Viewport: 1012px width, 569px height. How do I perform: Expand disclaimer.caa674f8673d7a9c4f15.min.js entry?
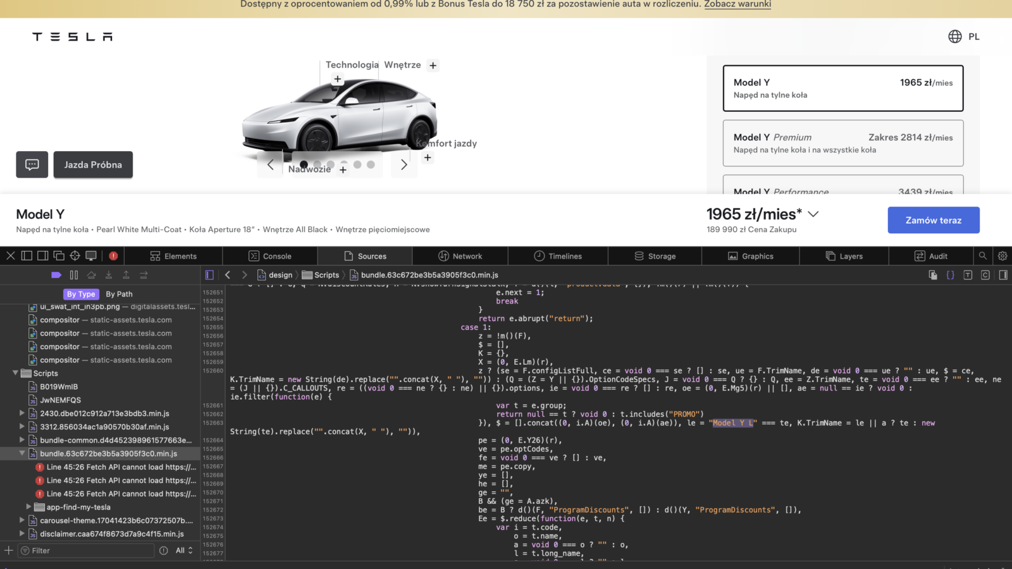point(22,534)
